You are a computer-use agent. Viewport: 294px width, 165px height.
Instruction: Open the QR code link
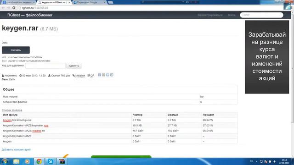(x=92, y=76)
